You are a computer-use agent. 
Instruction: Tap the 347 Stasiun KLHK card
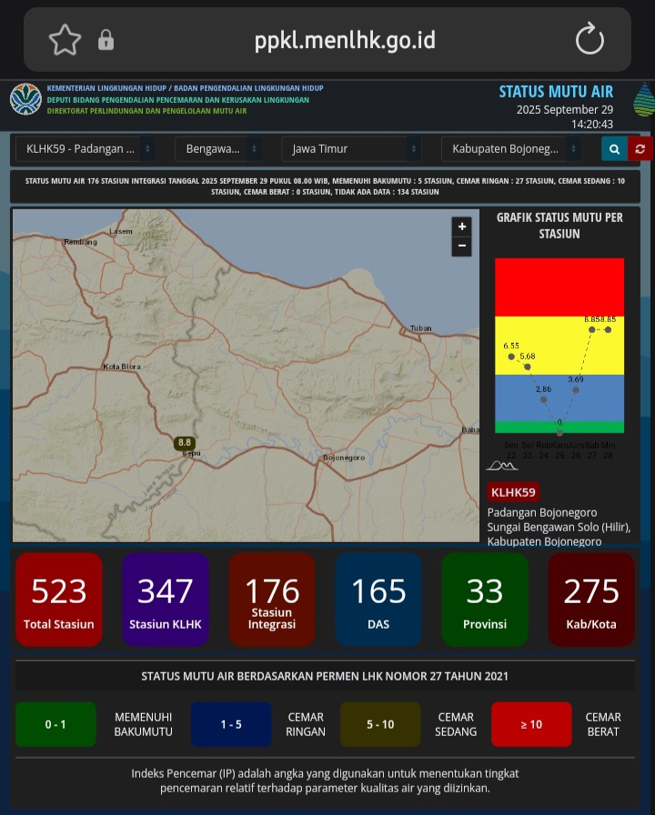(x=166, y=599)
